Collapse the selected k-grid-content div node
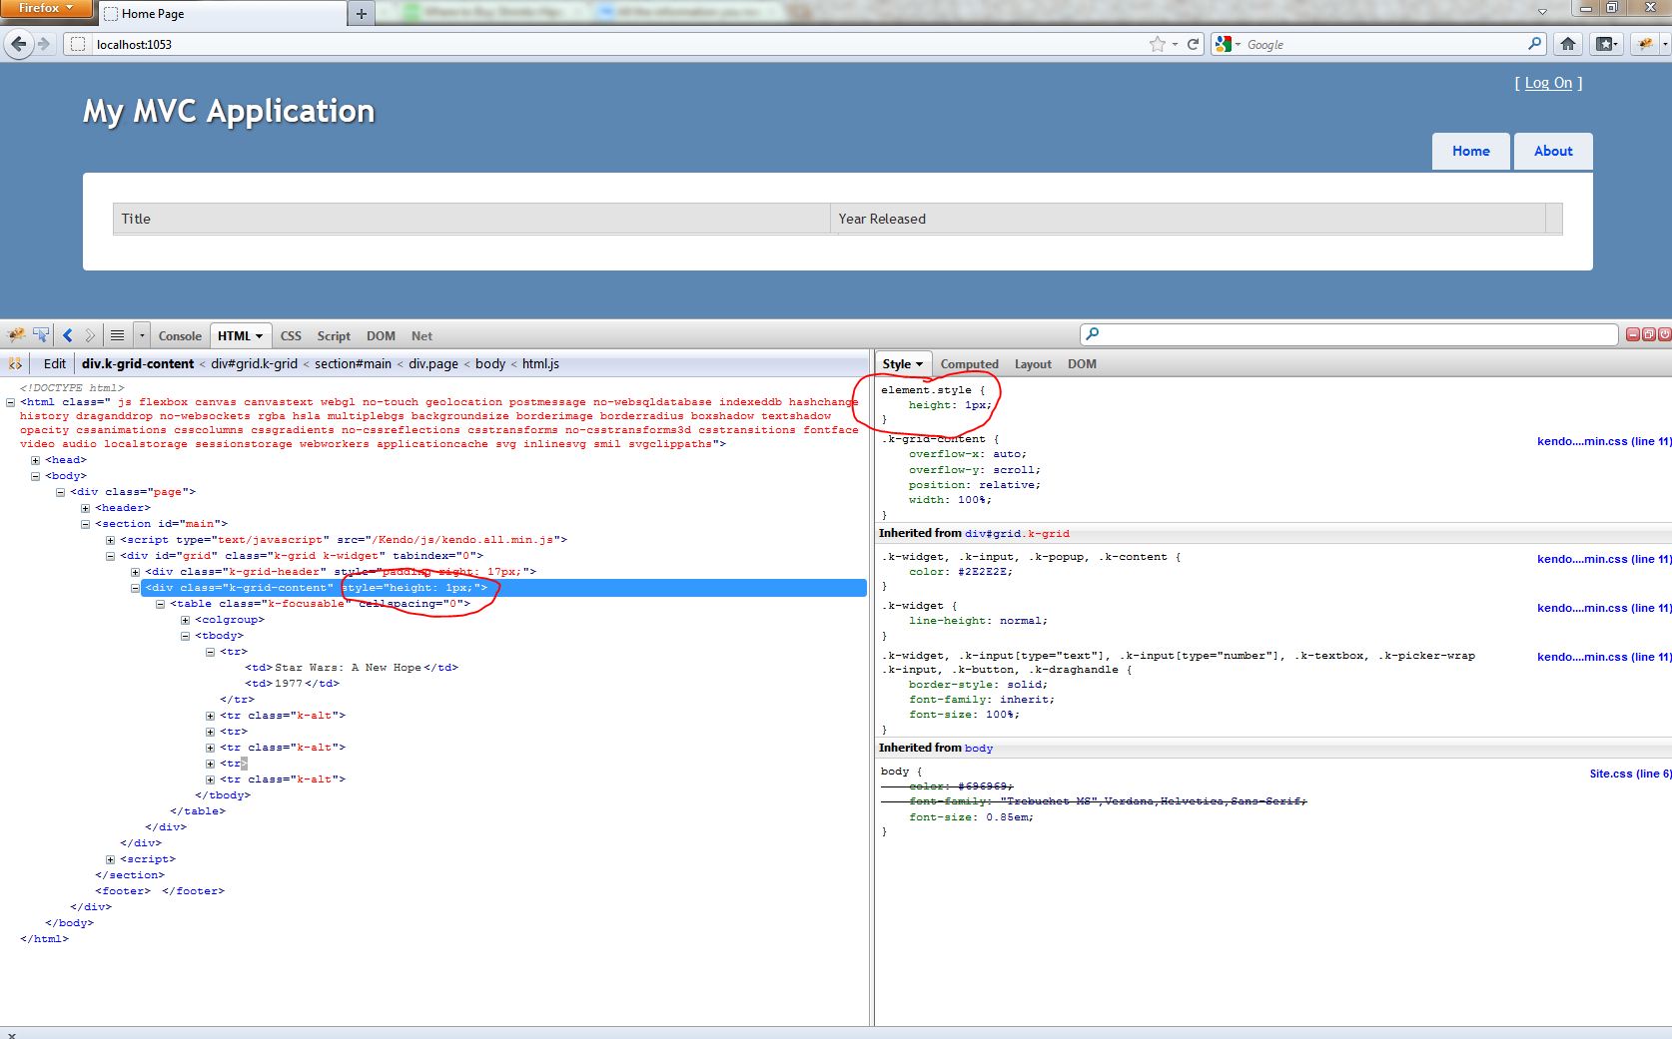Image resolution: width=1672 pixels, height=1039 pixels. [135, 588]
